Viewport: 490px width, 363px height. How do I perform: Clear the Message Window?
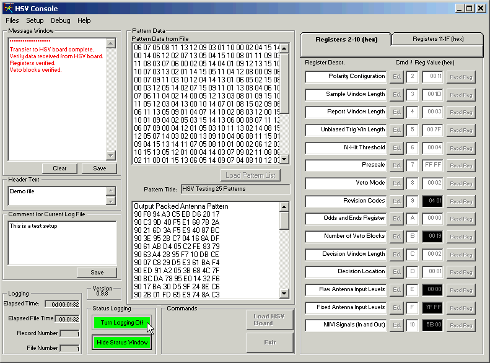click(59, 168)
